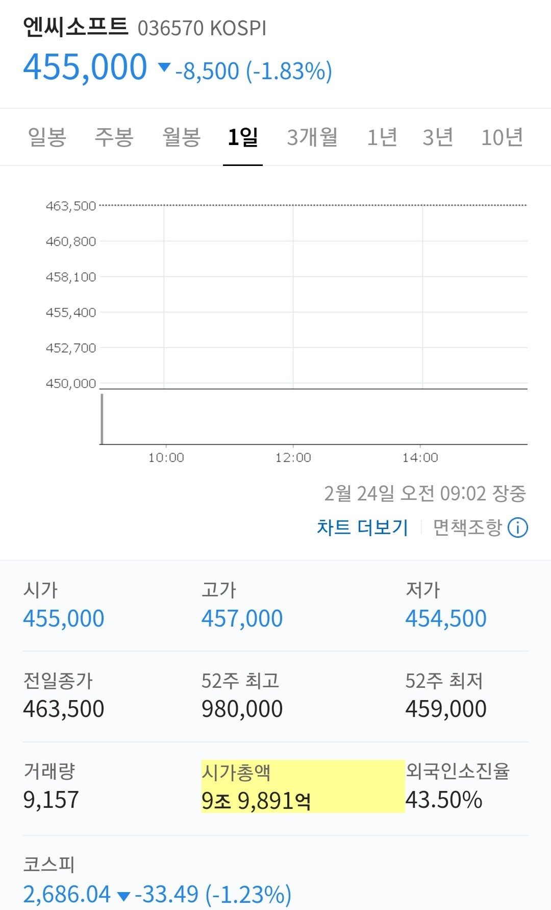Image resolution: width=551 pixels, height=910 pixels.
Task: View the 3년 chart period
Action: coord(438,137)
